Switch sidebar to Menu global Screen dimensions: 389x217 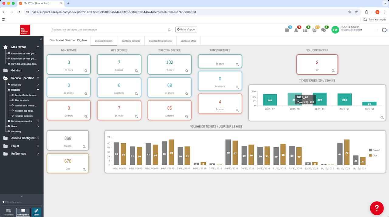tap(23, 212)
